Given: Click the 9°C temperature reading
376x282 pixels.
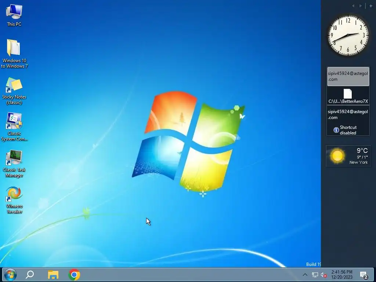Looking at the screenshot, I should pos(362,151).
